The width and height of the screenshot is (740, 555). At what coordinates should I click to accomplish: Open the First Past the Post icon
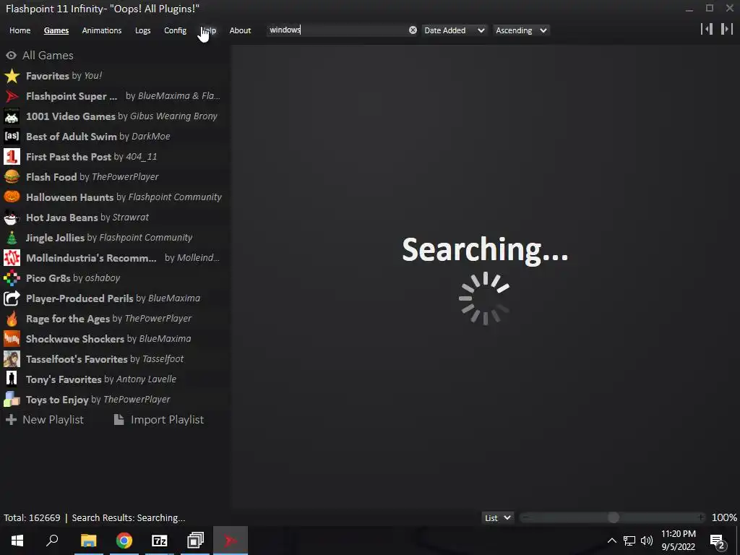tap(12, 157)
